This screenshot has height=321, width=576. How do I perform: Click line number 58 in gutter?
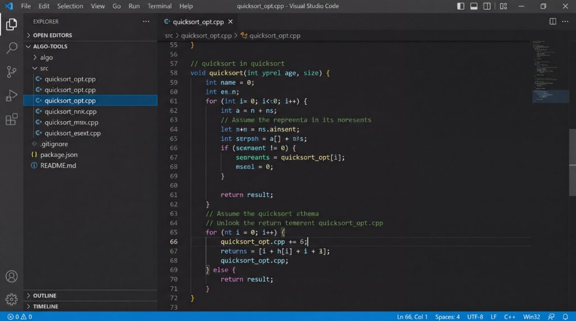(174, 72)
